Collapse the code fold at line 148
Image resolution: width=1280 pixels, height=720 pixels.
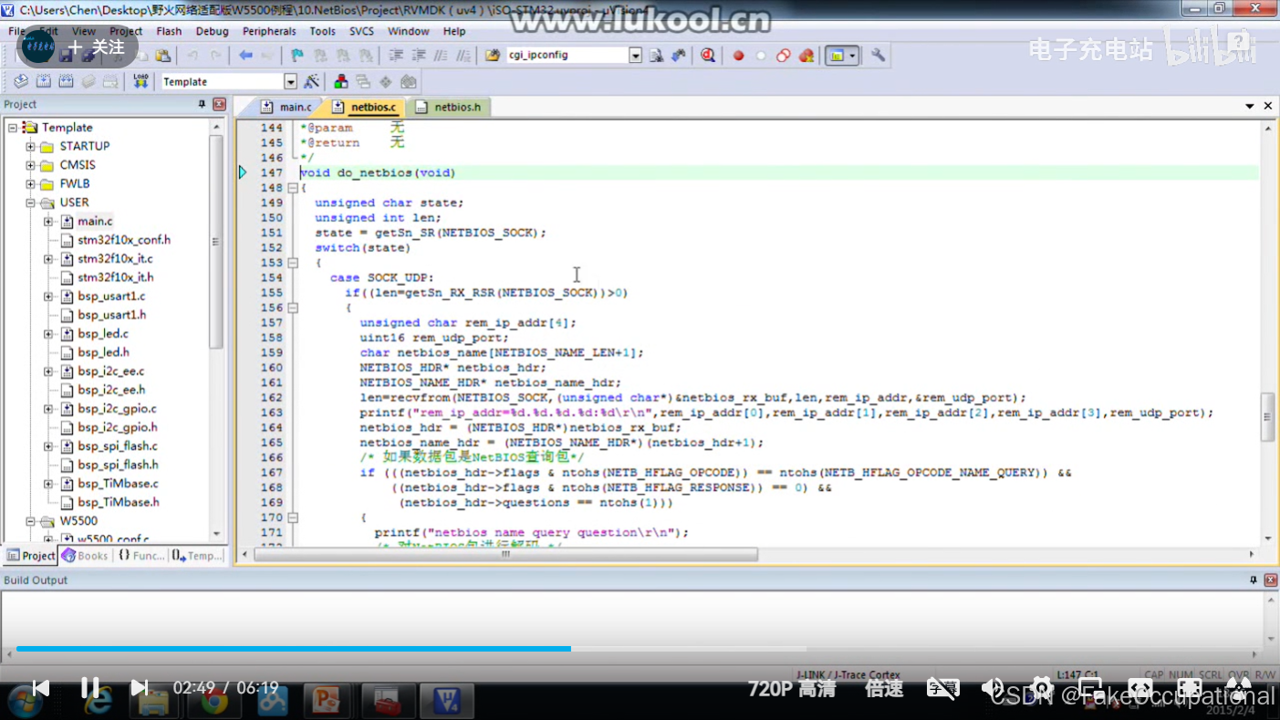[292, 188]
